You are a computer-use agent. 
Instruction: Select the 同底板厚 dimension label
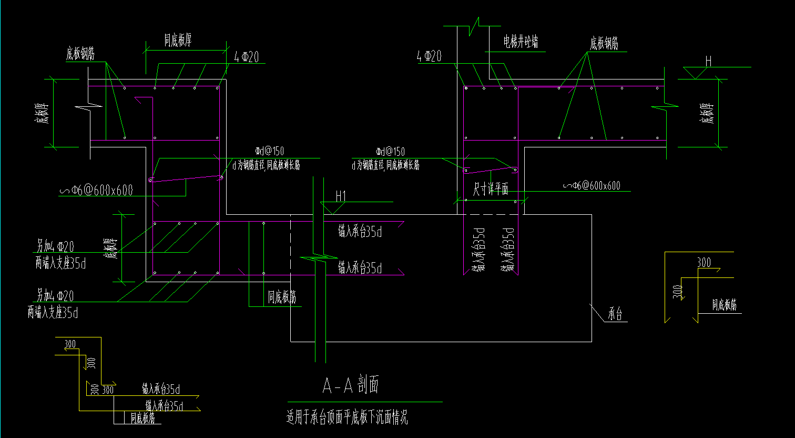point(178,41)
